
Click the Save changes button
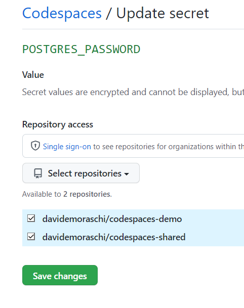tap(60, 275)
